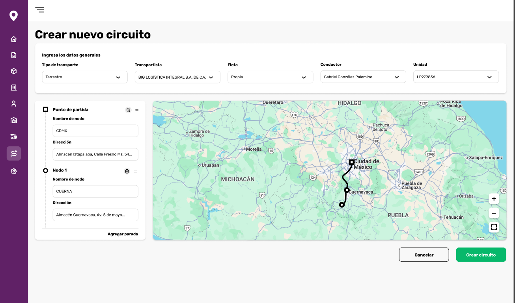Zoom out on the map
The width and height of the screenshot is (515, 303).
click(x=494, y=213)
